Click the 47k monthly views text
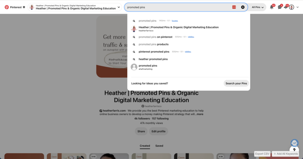 coord(151,123)
